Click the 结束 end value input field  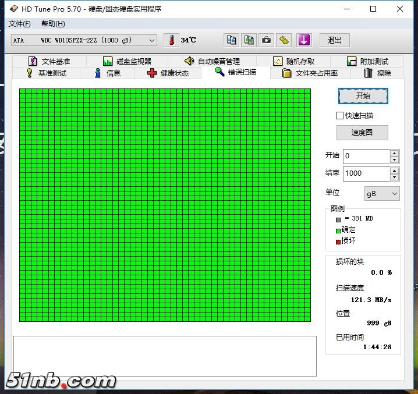coord(366,173)
